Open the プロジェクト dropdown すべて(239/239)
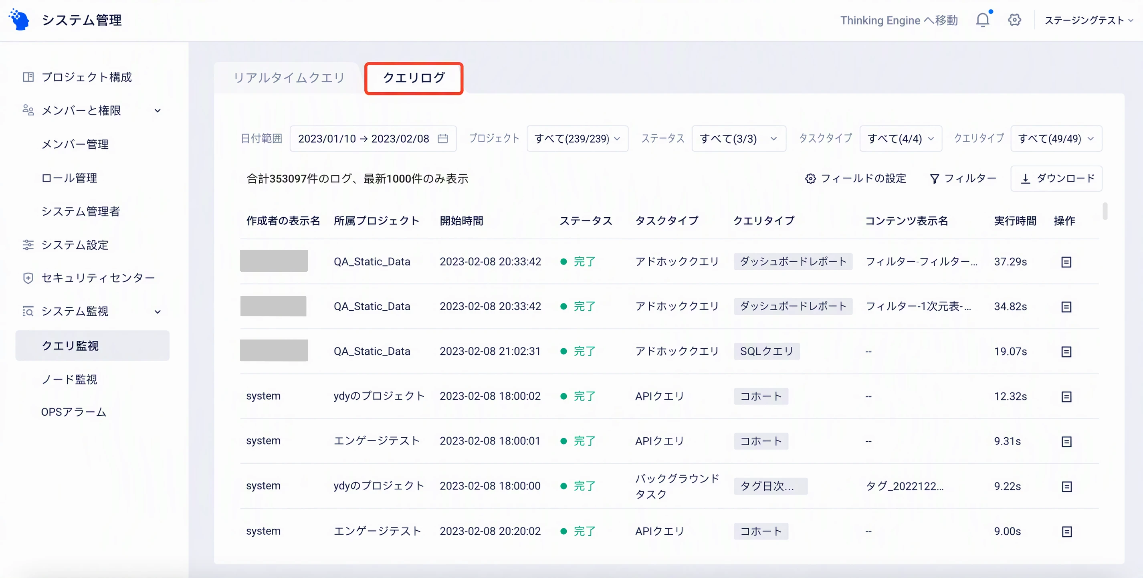The image size is (1143, 578). point(577,139)
